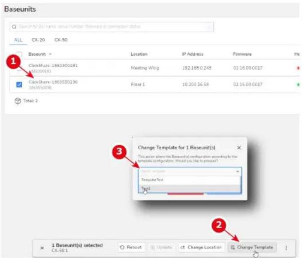The height and width of the screenshot is (258, 302).
Task: Click the Change Location button
Action: (202, 247)
